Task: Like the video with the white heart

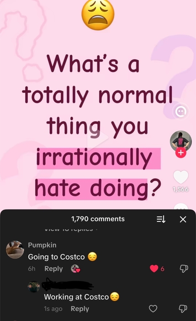Action: click(x=181, y=177)
